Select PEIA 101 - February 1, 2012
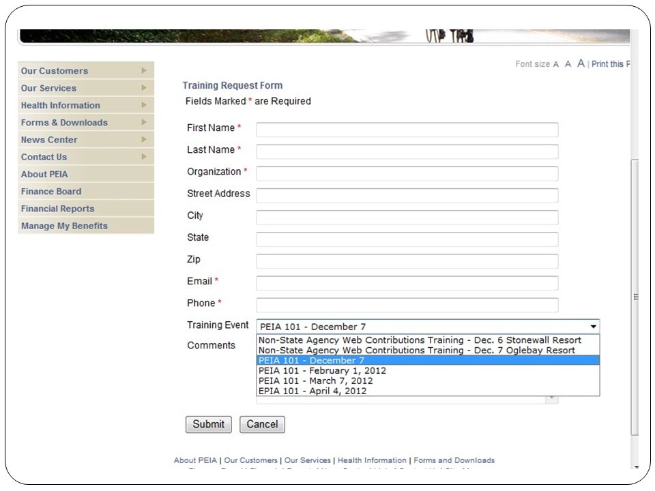This screenshot has width=655, height=491. click(428, 370)
